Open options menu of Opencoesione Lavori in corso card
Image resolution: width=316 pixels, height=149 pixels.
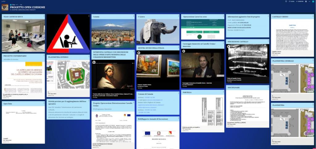[x=223, y=16]
